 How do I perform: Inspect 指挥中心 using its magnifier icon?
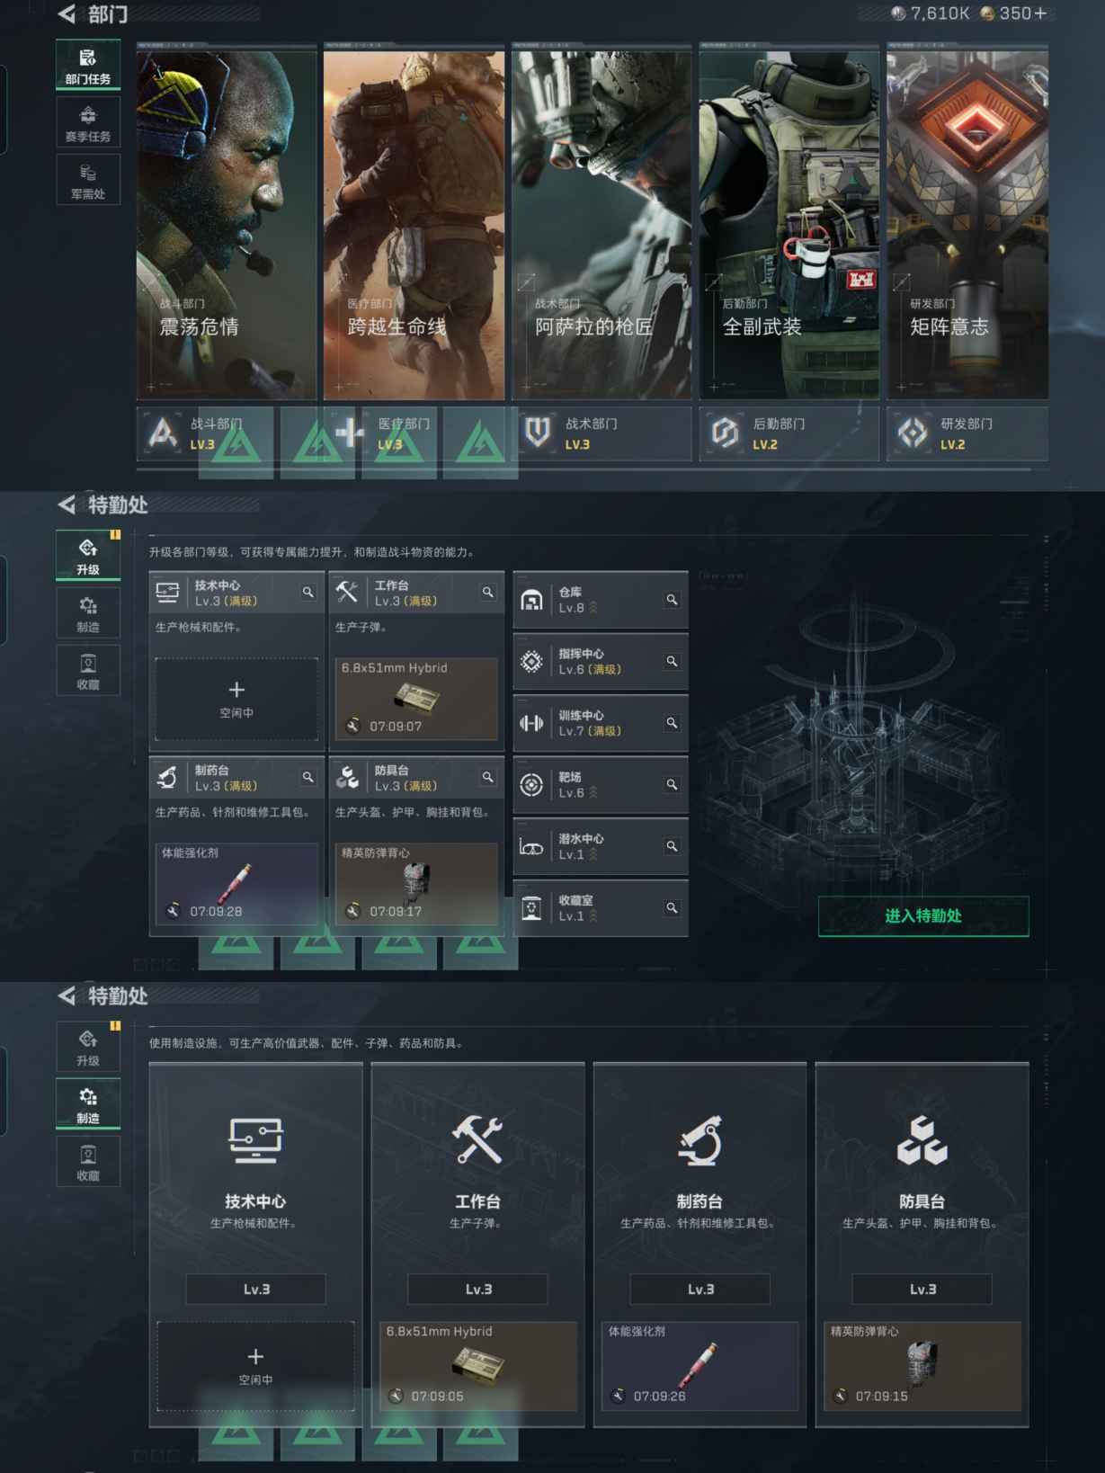(x=672, y=662)
